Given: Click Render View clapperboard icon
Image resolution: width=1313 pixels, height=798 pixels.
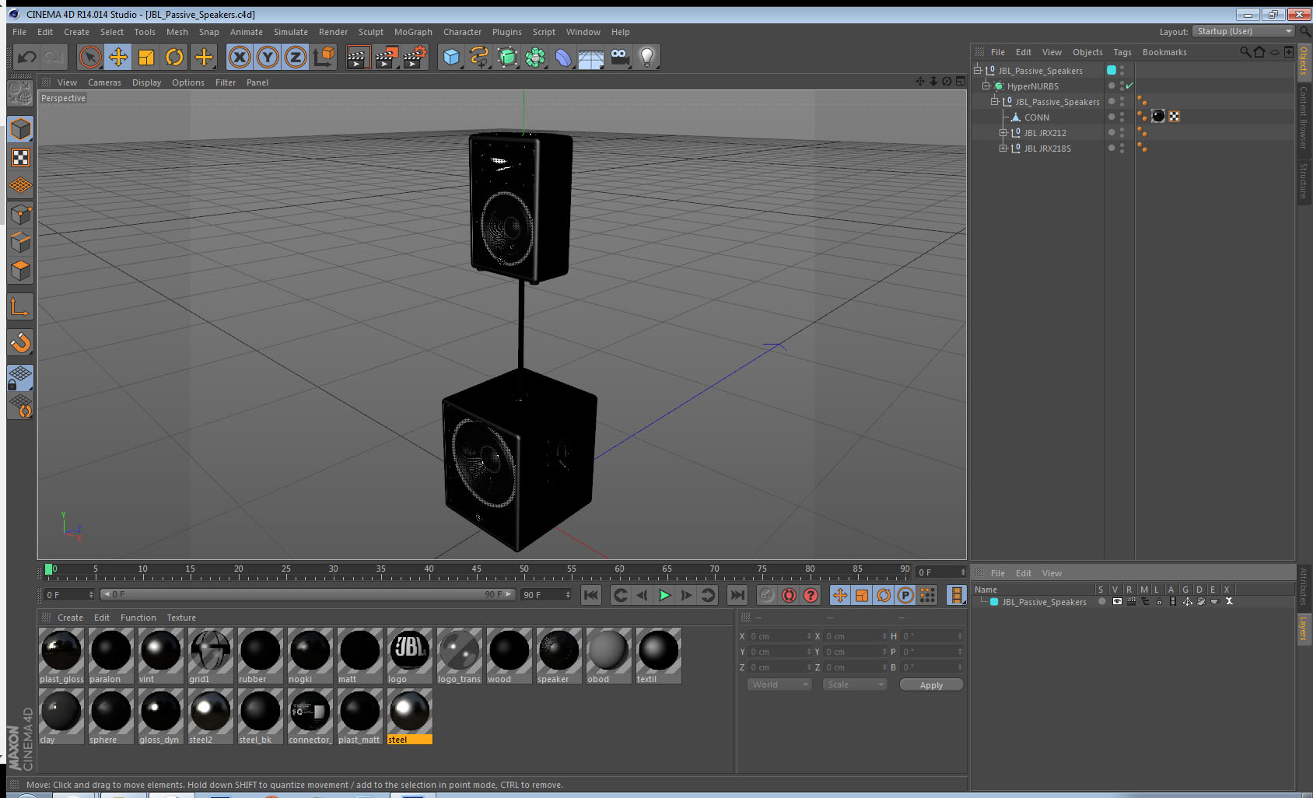Looking at the screenshot, I should click(x=358, y=57).
